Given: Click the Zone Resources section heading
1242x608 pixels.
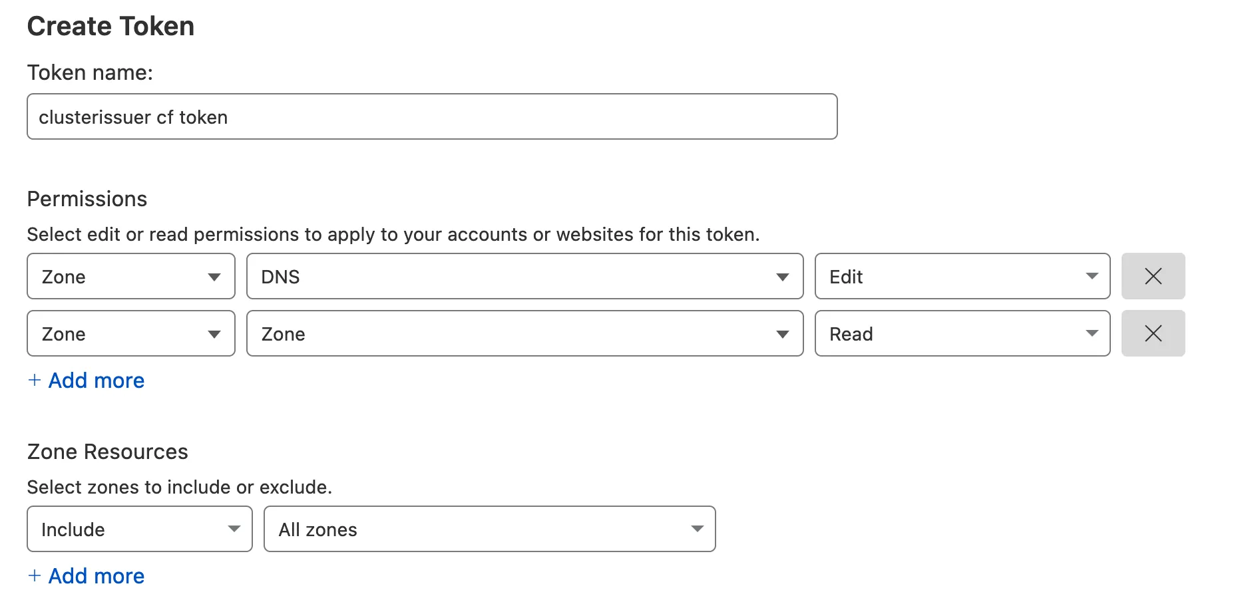Looking at the screenshot, I should click(x=108, y=452).
